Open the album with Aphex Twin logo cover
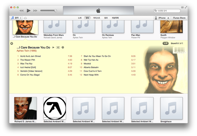Viewport: 197px width, 136px height. (x=55, y=108)
